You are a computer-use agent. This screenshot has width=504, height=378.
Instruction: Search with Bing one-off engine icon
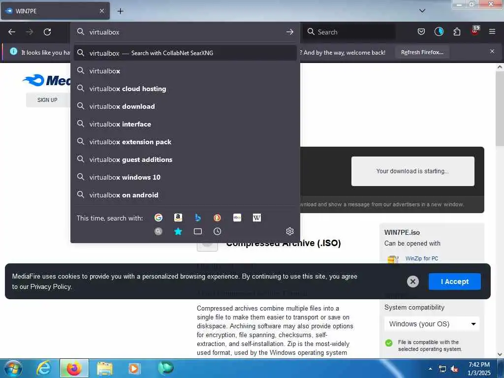(x=198, y=218)
